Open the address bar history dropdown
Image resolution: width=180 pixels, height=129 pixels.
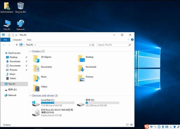[x=90, y=45]
